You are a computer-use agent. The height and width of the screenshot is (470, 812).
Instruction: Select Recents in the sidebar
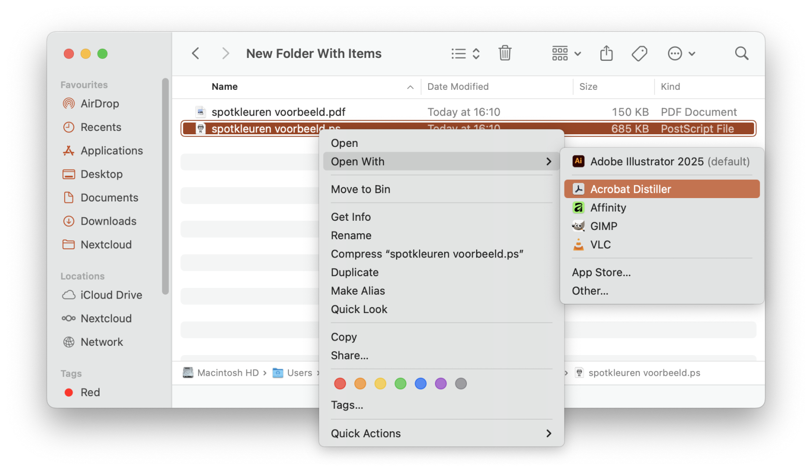click(92, 127)
